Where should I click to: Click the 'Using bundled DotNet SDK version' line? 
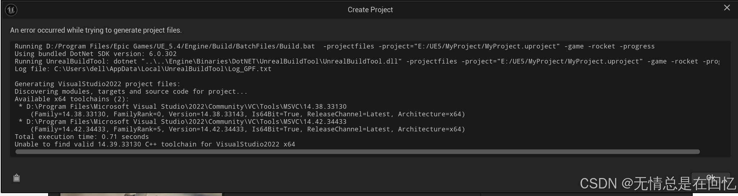coord(96,54)
